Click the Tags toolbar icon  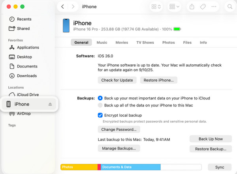[x=203, y=7]
